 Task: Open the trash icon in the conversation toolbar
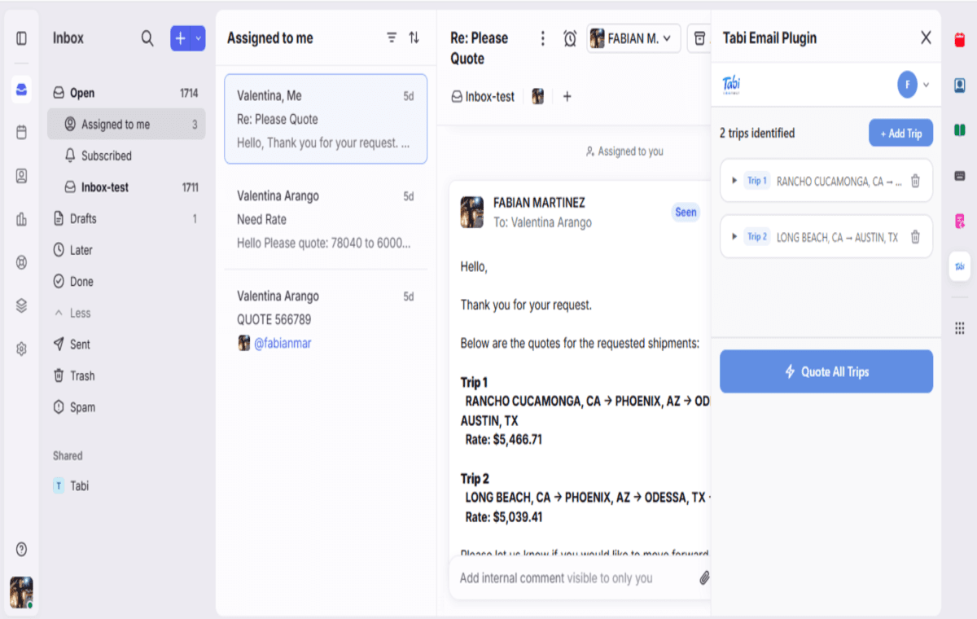click(x=699, y=37)
